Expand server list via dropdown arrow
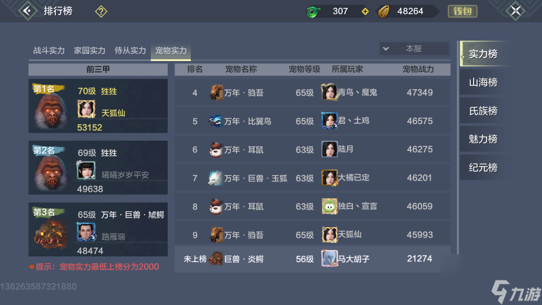Screen dimensions: 542x305 pyautogui.click(x=386, y=49)
